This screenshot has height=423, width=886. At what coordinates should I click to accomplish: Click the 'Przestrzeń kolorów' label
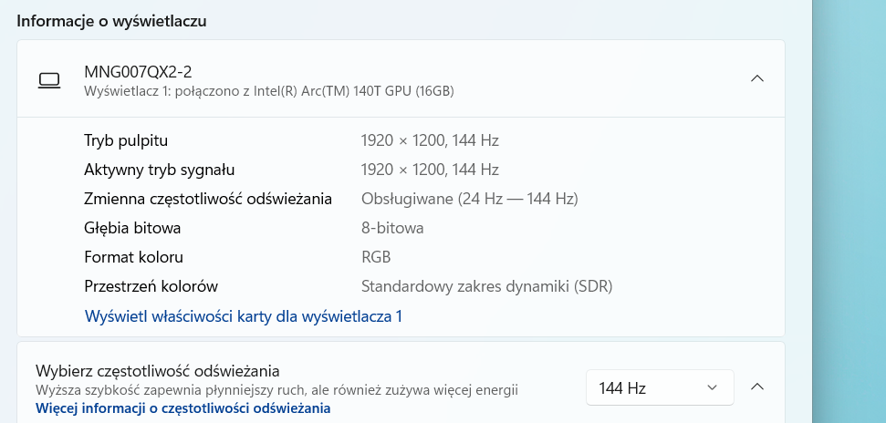pos(151,286)
